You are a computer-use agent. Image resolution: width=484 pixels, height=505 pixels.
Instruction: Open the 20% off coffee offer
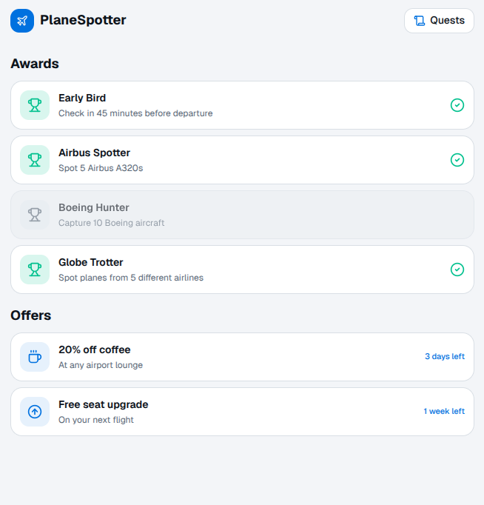(x=222, y=357)
